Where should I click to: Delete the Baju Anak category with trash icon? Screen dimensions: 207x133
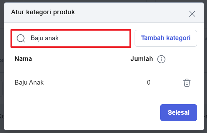pyautogui.click(x=187, y=83)
